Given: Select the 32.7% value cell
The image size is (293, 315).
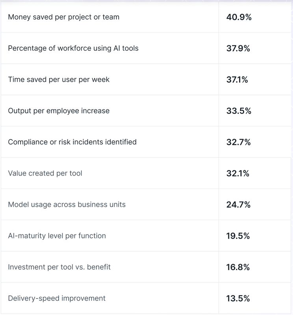Looking at the screenshot, I should [238, 142].
